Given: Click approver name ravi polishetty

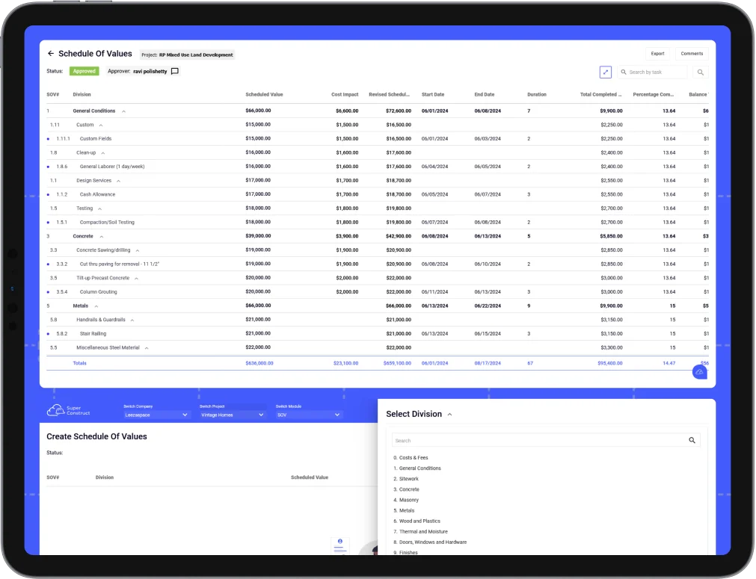Looking at the screenshot, I should (150, 71).
